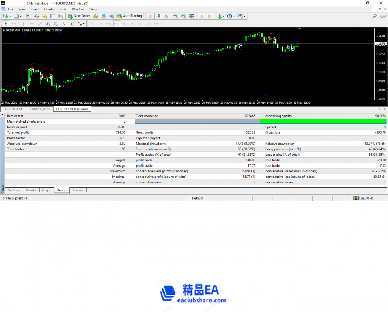Open the New Chart dropdown arrow
This screenshot has width=388, height=314.
coord(9,16)
